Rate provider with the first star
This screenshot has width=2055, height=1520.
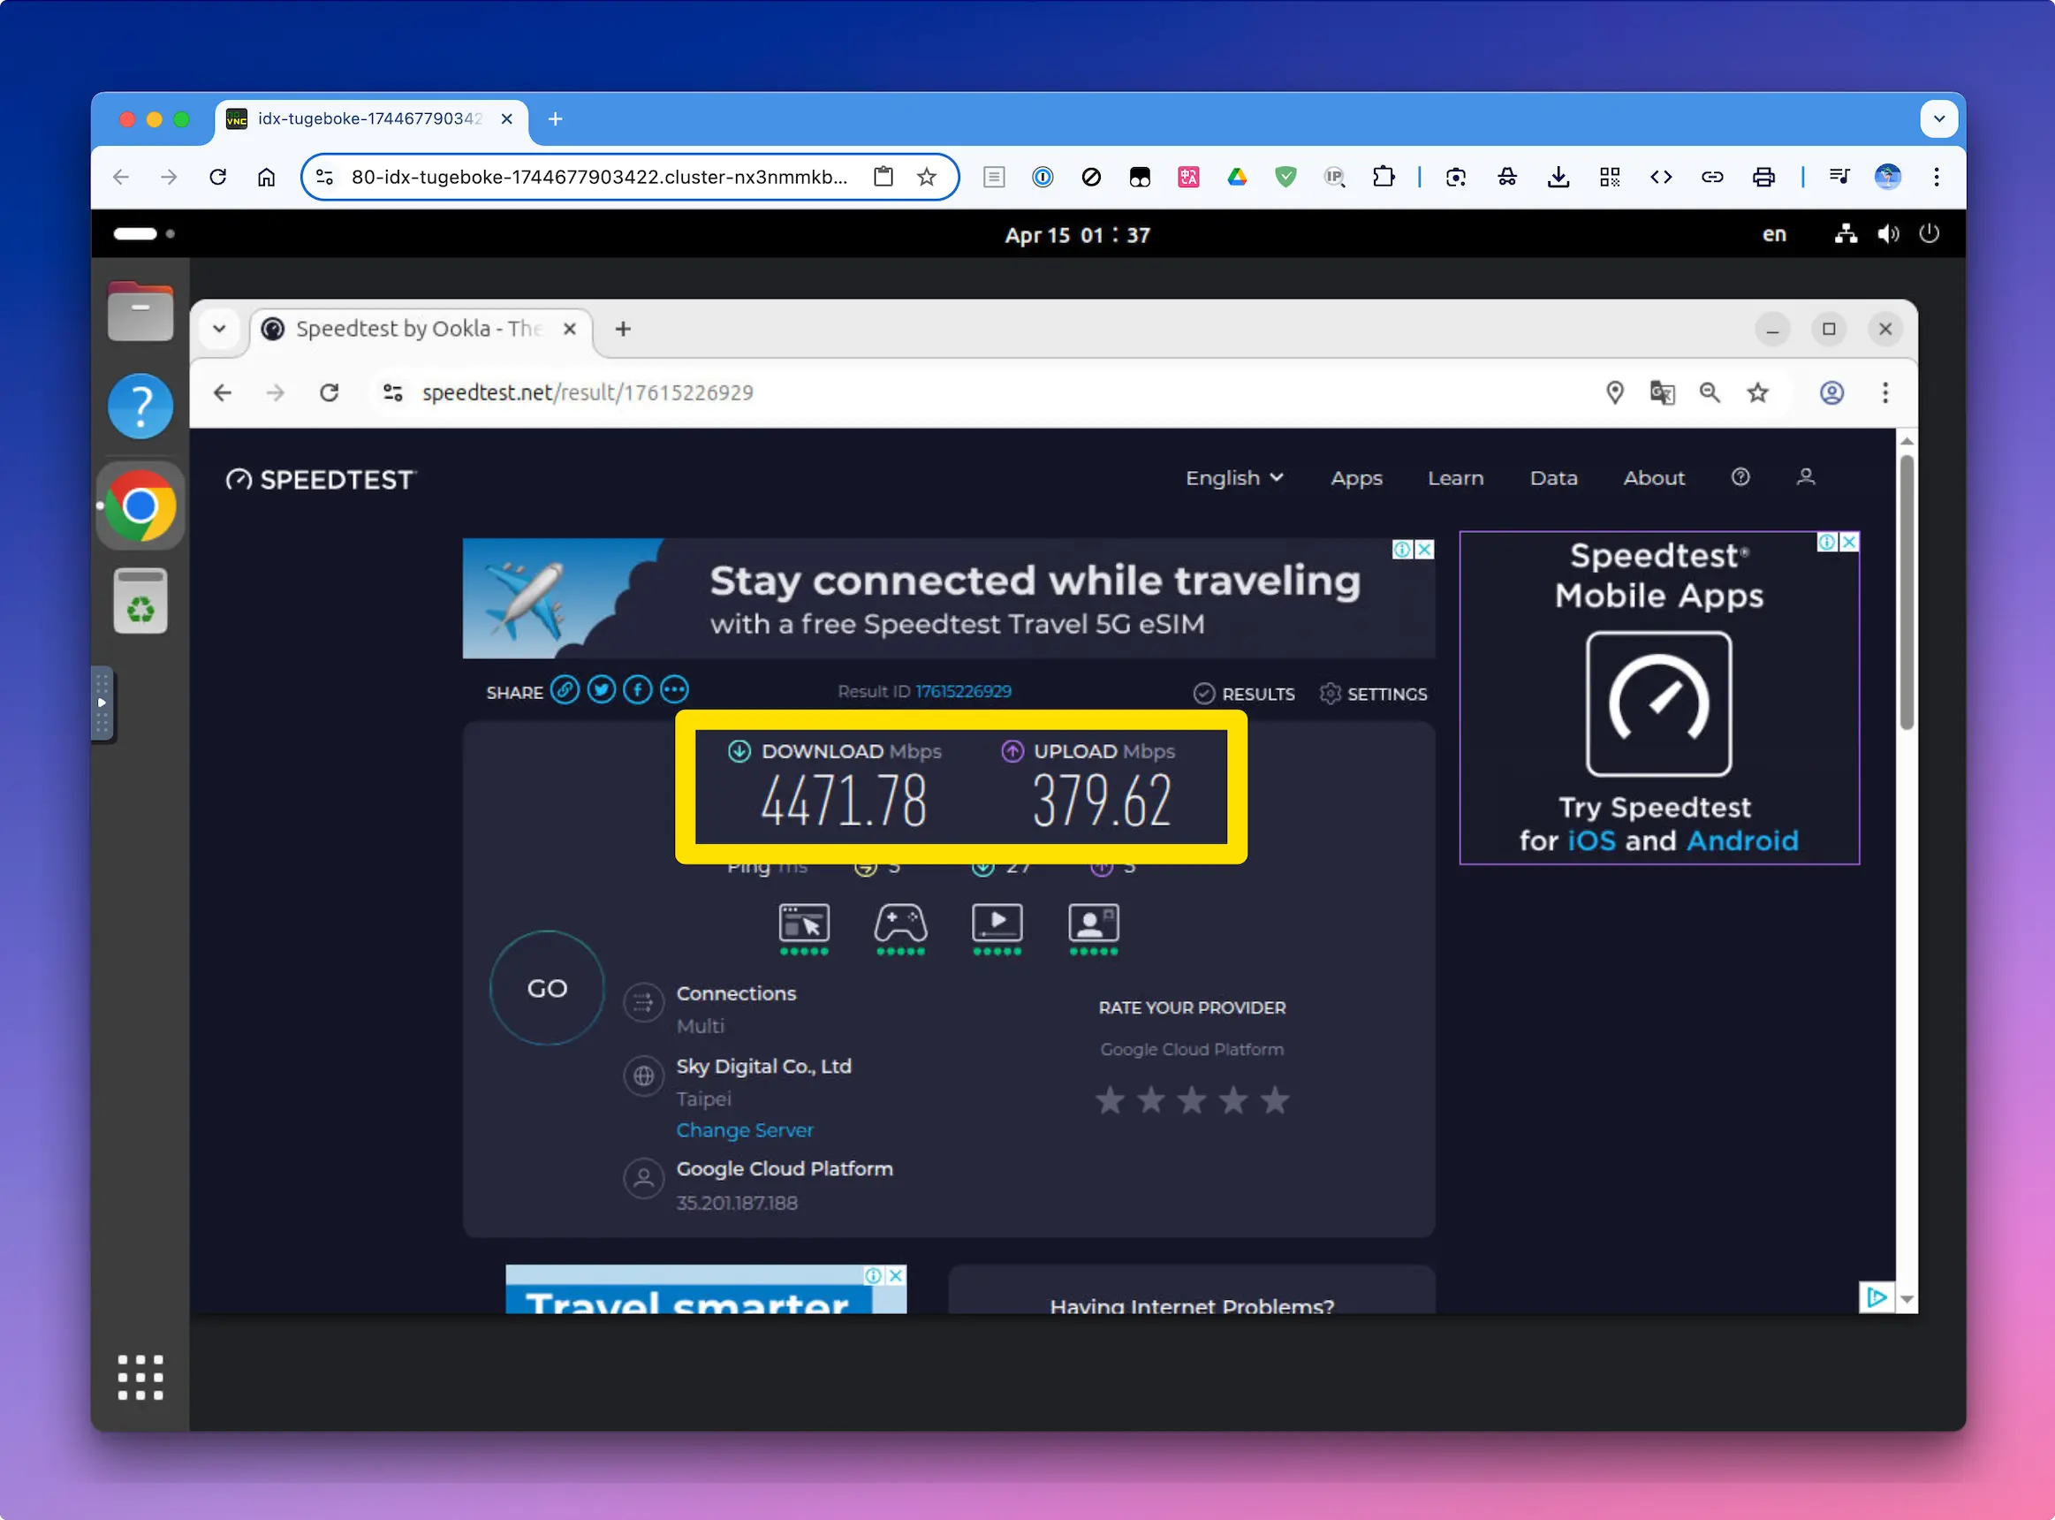[1111, 1099]
